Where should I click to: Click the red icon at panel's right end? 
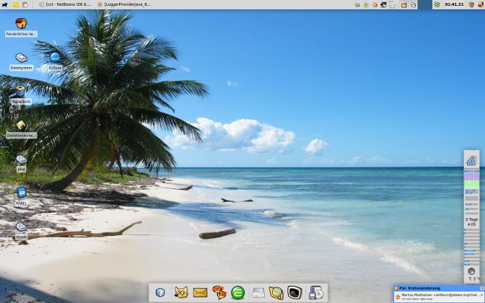pos(481,4)
